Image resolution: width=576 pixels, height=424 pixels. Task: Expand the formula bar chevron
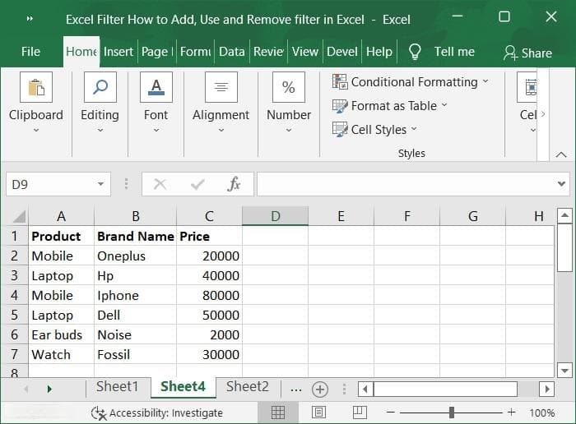561,183
